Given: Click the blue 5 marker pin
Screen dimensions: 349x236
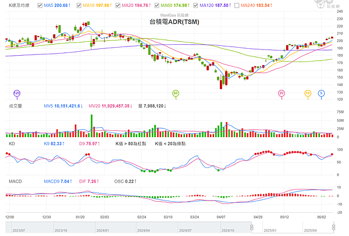Looking at the screenshot, I should pos(321,94).
